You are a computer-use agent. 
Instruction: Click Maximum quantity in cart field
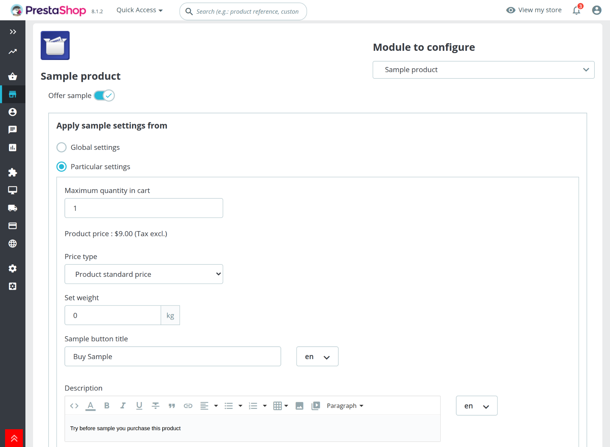144,208
